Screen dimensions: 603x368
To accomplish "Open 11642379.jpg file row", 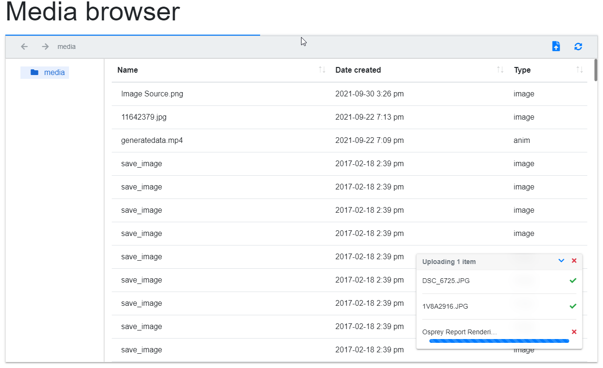I will click(x=350, y=117).
